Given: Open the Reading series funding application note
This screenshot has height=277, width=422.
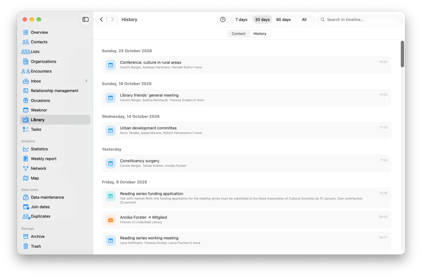Looking at the screenshot, I should click(246, 198).
